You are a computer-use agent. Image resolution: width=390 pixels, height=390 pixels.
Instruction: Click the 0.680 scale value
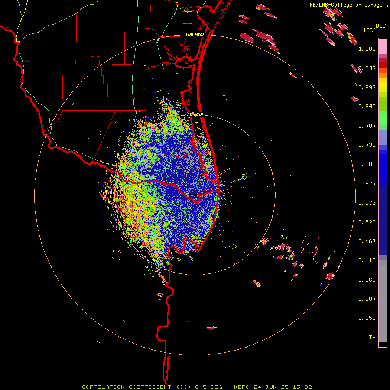click(x=367, y=164)
